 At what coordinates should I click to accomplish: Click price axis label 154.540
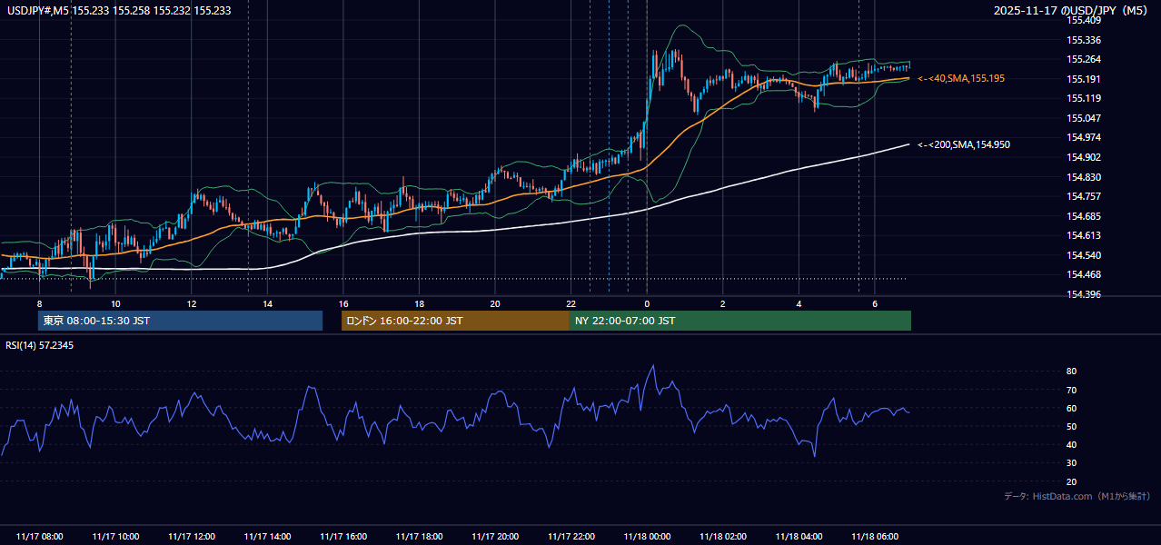coord(1084,255)
